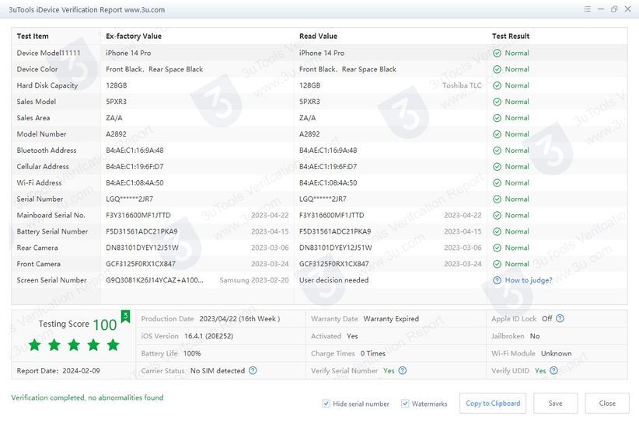The height and width of the screenshot is (423, 639).
Task: Click the Apple ID Lock help icon
Action: 560,318
